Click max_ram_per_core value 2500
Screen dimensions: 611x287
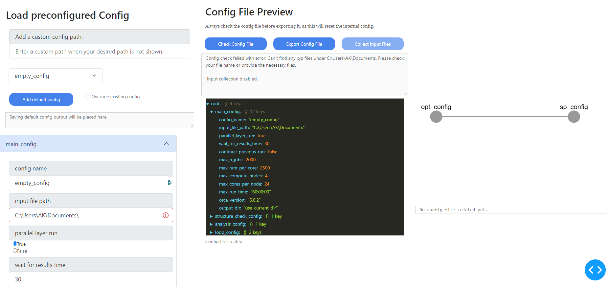coord(265,168)
